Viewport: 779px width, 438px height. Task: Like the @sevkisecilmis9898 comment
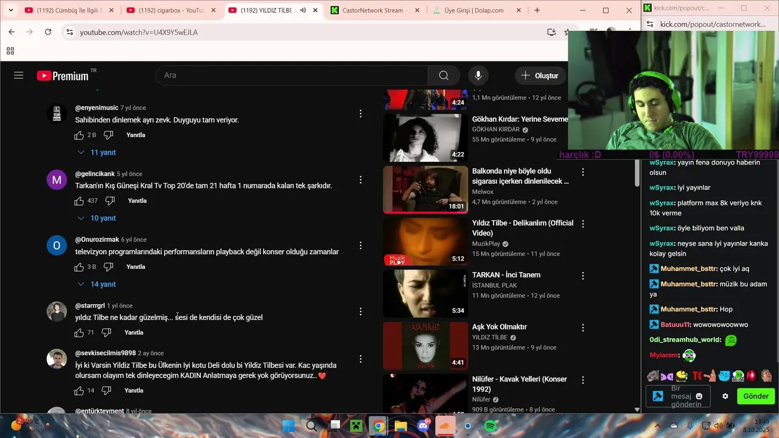[79, 391]
